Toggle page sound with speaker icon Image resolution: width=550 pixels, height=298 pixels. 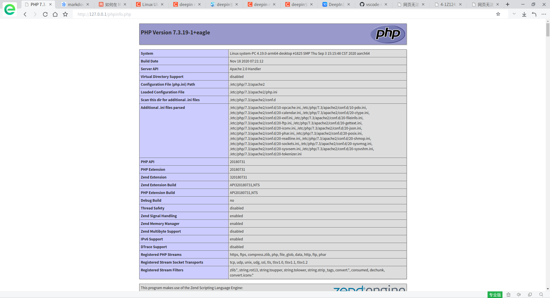pyautogui.click(x=519, y=295)
